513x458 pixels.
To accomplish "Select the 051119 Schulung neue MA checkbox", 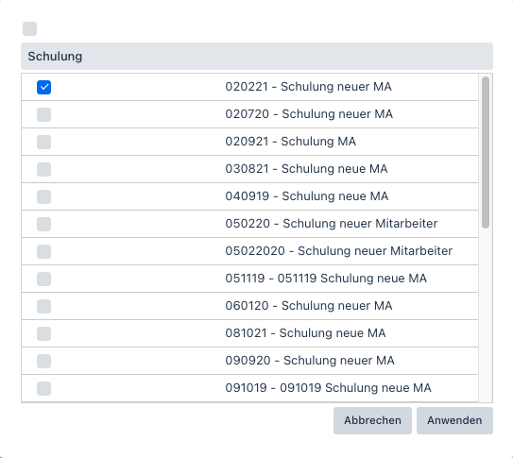I will 43,279.
